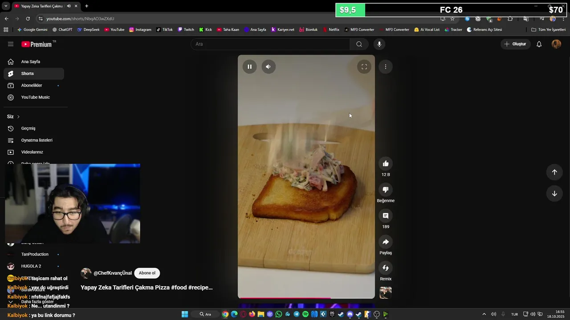Open the notifications bell
The width and height of the screenshot is (570, 320).
point(539,44)
